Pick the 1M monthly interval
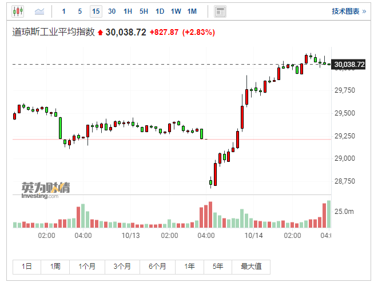Image resolution: width=378 pixels, height=286 pixels. [192, 11]
